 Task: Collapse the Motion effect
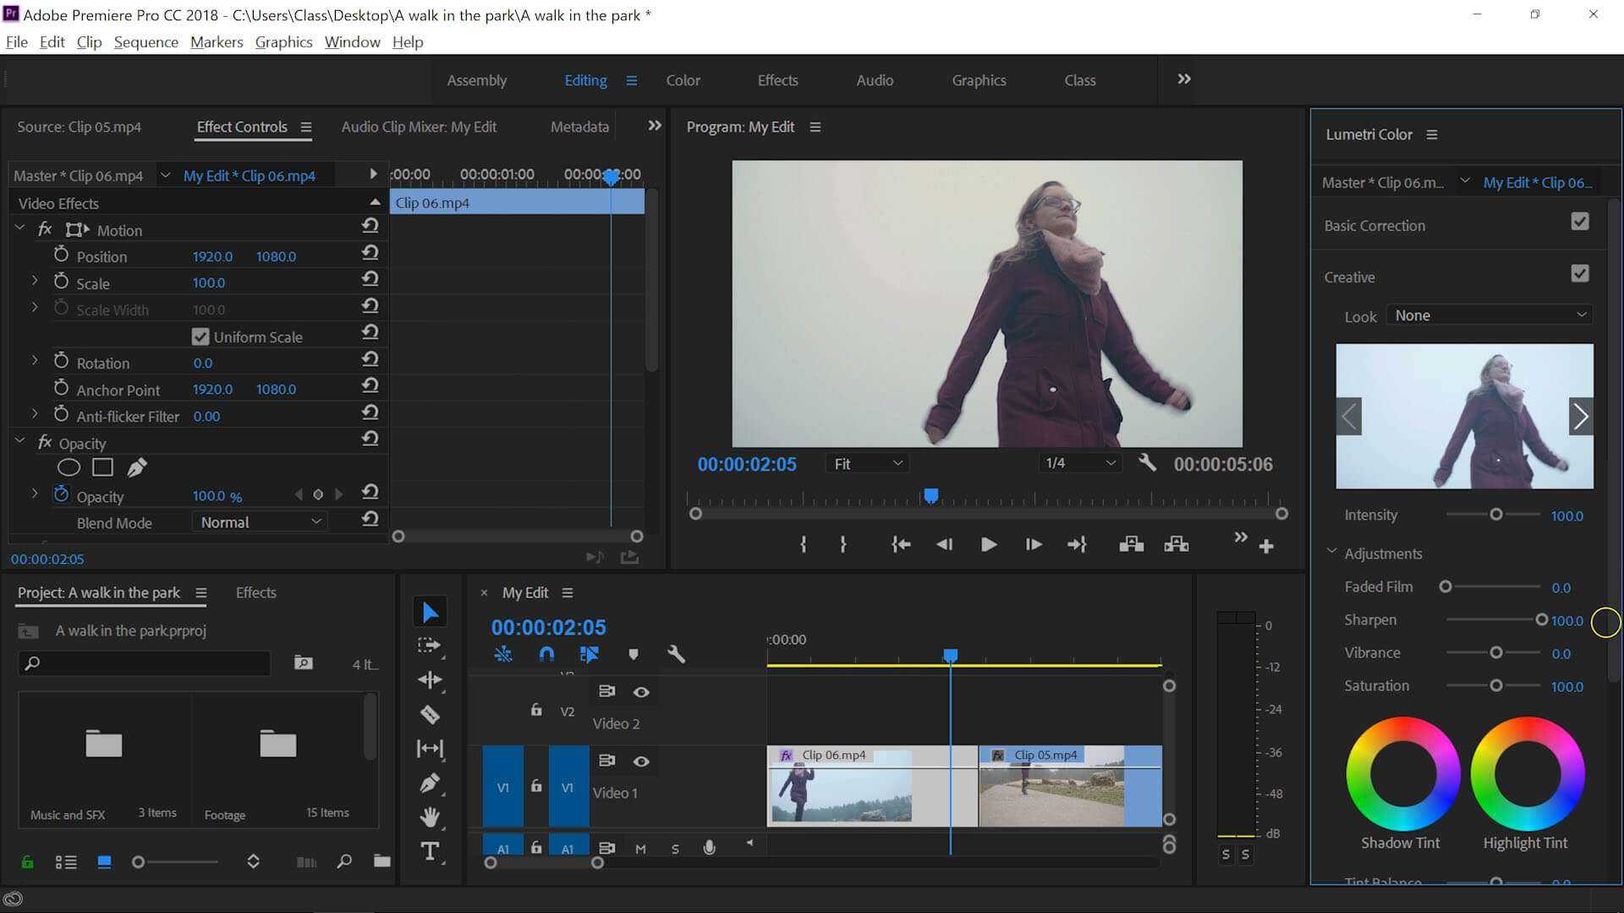(20, 227)
